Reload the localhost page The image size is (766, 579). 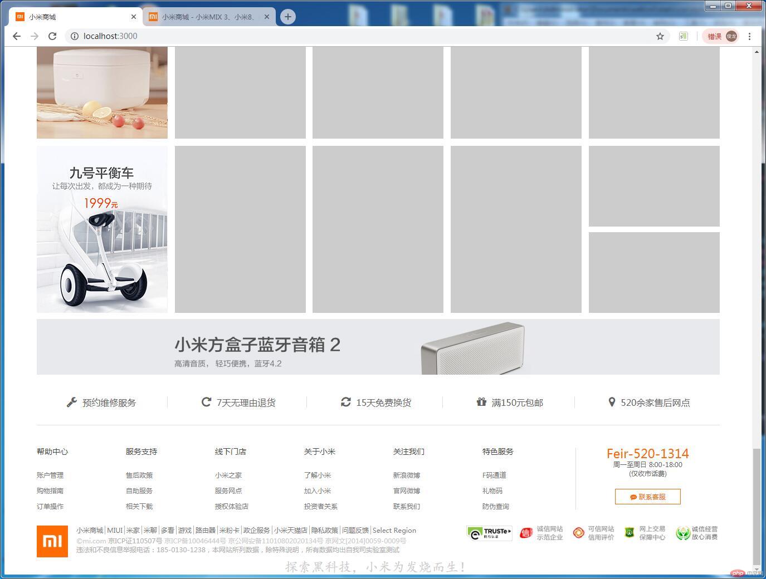52,36
